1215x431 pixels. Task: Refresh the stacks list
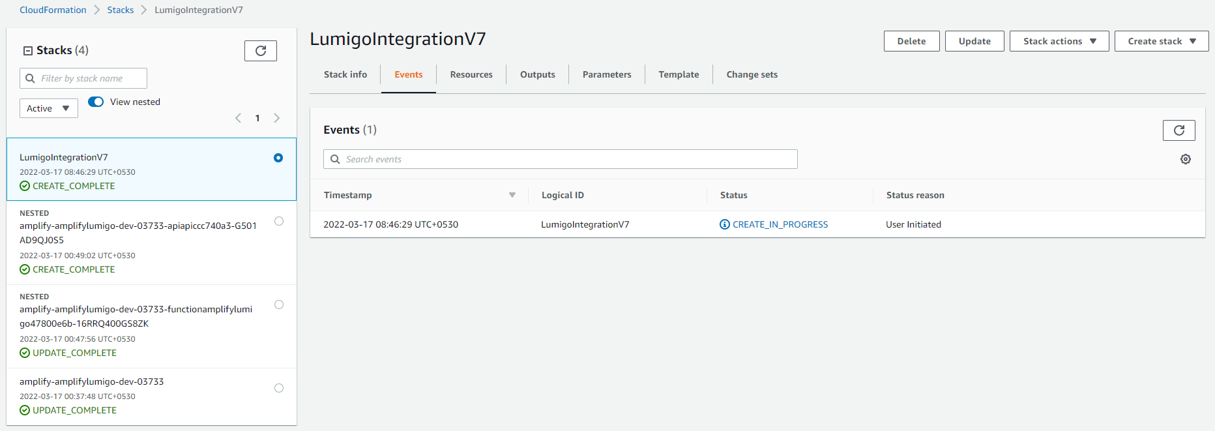click(x=261, y=51)
